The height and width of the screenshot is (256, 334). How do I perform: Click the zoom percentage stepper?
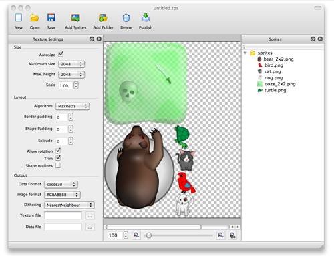pyautogui.click(x=126, y=235)
